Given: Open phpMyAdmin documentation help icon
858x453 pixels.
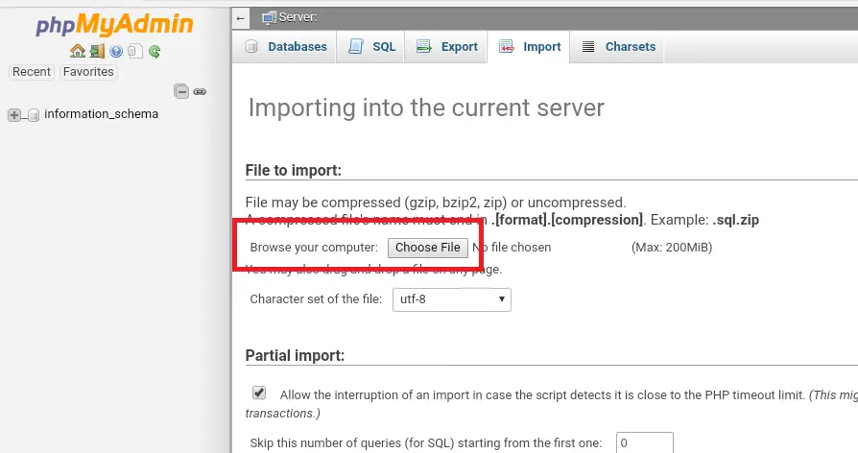Looking at the screenshot, I should (116, 51).
